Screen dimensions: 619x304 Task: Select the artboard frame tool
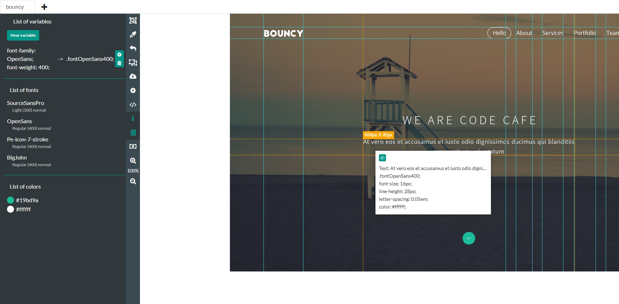[133, 20]
